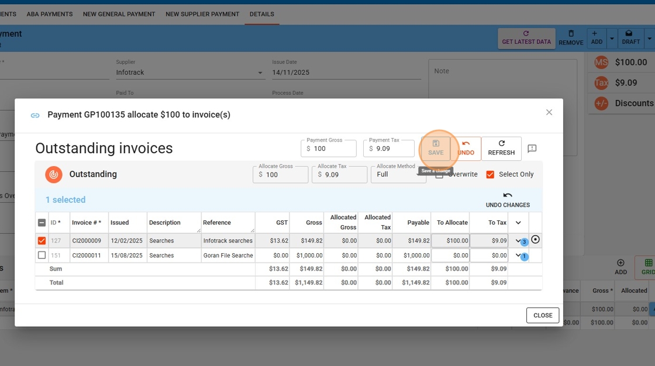Close the allocation dialog with the X
The height and width of the screenshot is (366, 655).
[x=549, y=112]
